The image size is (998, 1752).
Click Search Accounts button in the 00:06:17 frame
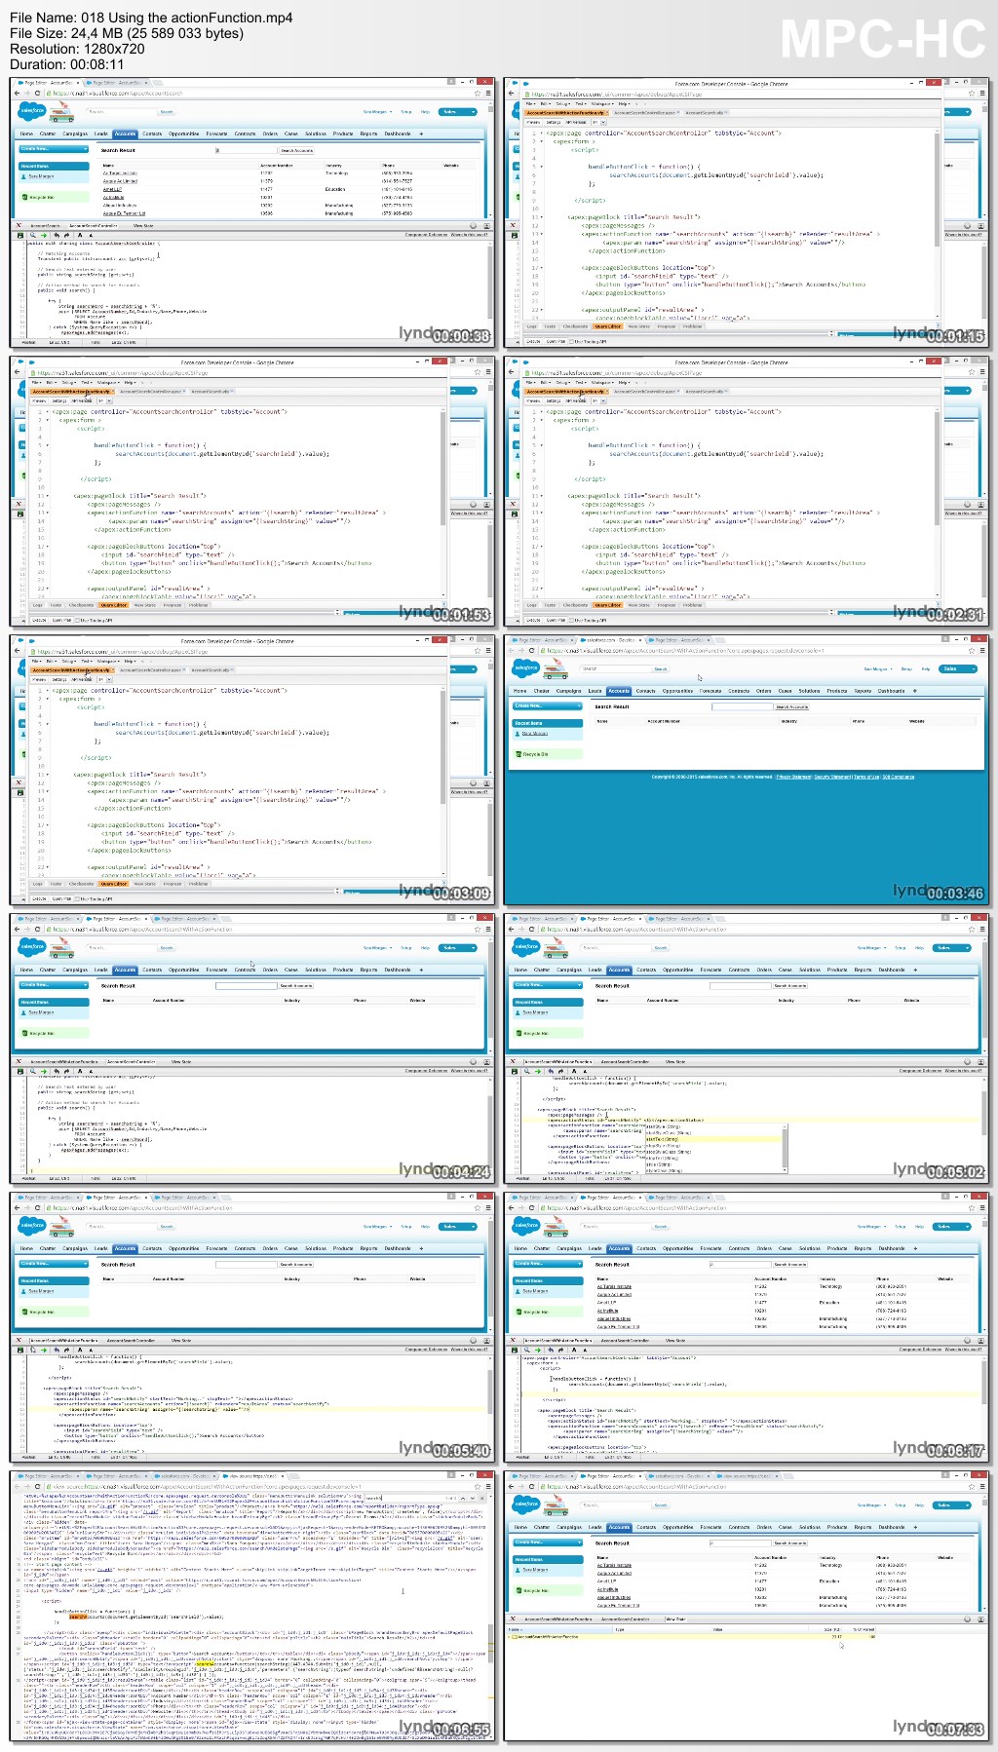pyautogui.click(x=790, y=1265)
